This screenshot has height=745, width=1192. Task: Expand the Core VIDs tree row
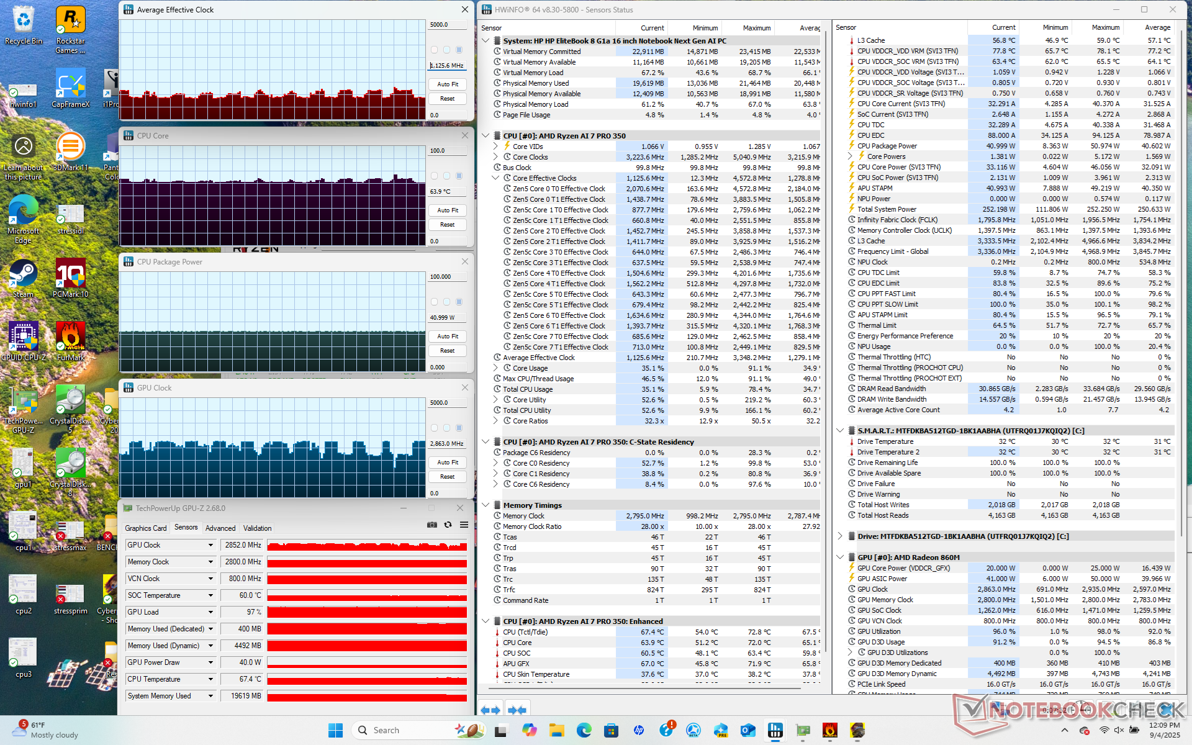tap(496, 147)
